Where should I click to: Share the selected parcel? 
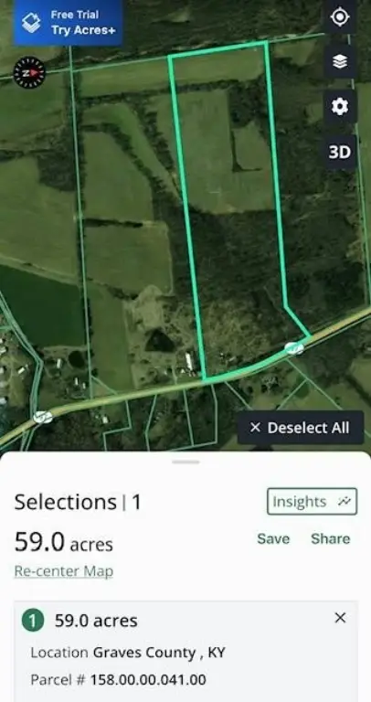[330, 538]
